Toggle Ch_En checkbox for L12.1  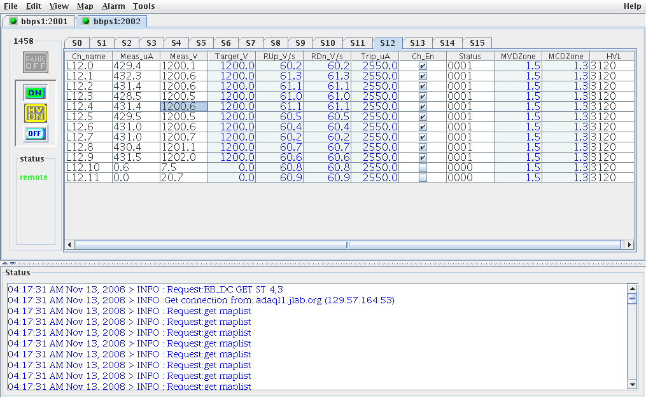pos(423,76)
